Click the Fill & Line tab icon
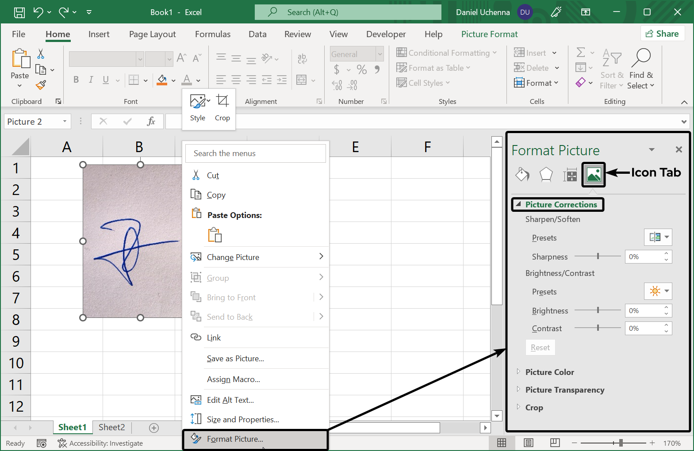694x451 pixels. pos(522,175)
